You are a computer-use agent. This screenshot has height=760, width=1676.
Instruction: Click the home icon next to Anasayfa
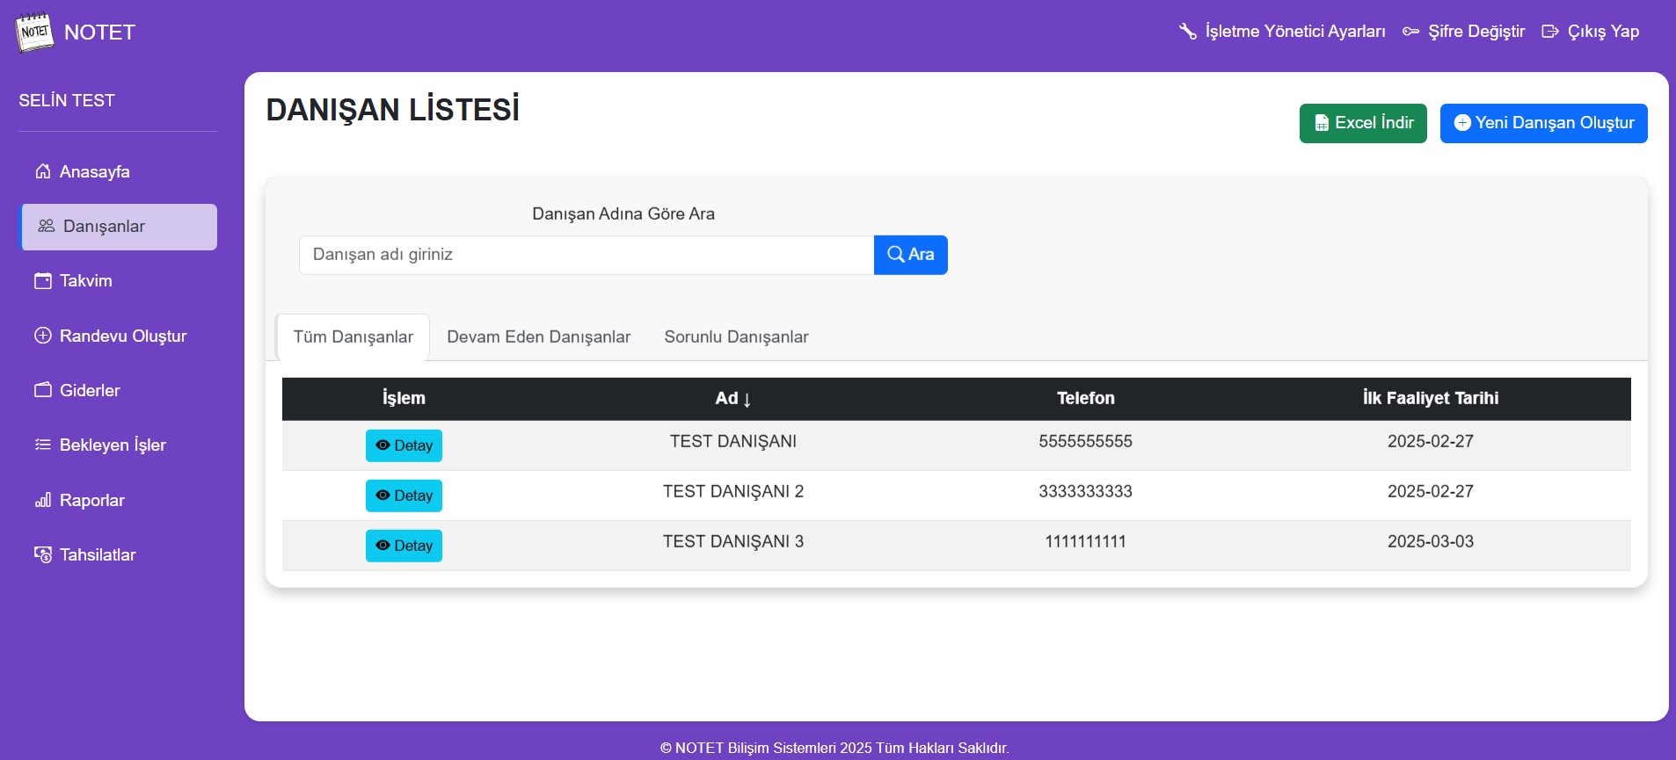coord(43,171)
